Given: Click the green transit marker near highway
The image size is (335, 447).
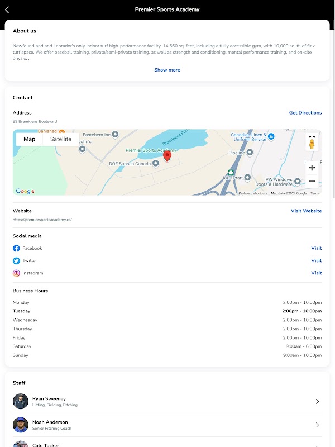Looking at the screenshot, I should (x=231, y=172).
